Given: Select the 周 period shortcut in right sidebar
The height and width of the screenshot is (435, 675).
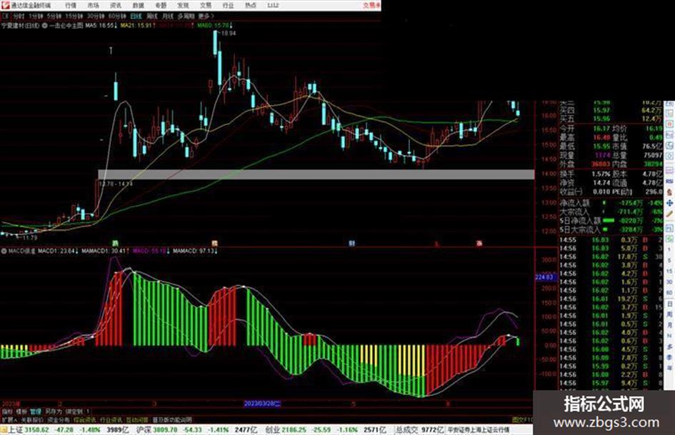Looking at the screenshot, I should click(669, 314).
